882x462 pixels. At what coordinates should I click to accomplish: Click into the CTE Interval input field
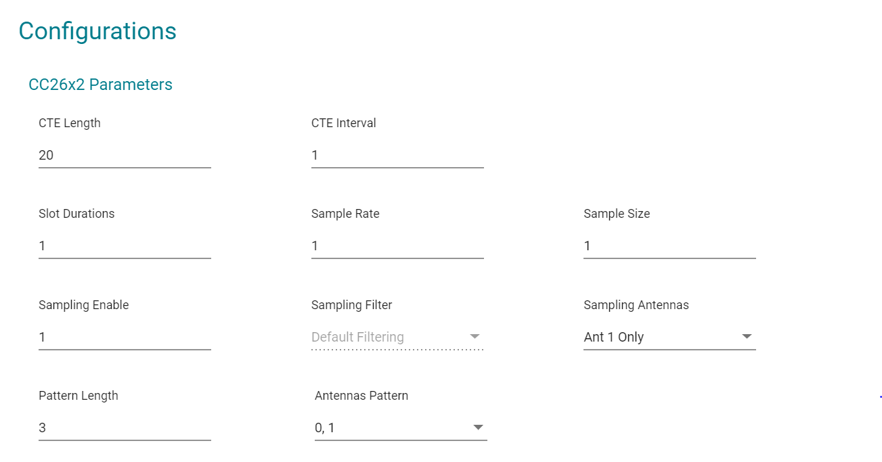397,156
